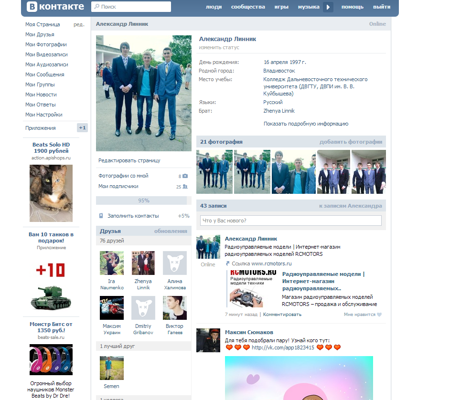Click изменить статус
Screen dimensions: 471x400
(219, 47)
